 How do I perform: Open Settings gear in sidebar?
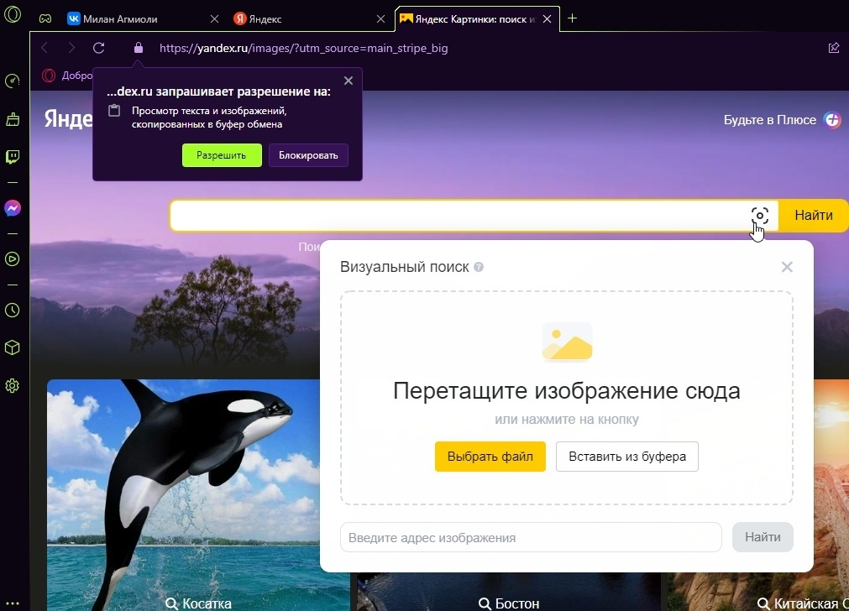[x=13, y=386]
